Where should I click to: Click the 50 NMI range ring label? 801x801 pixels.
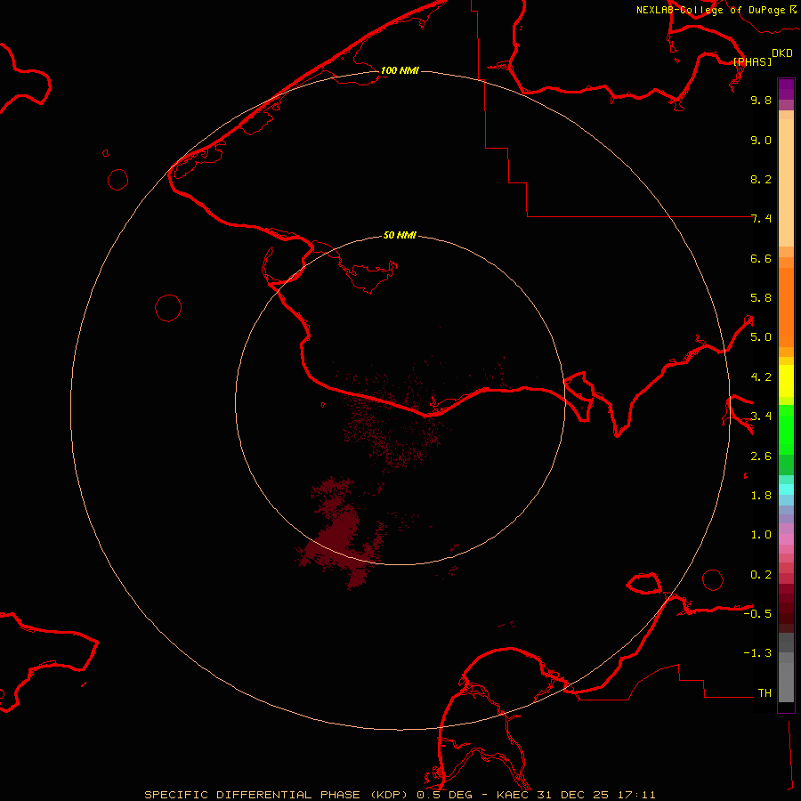pos(400,235)
